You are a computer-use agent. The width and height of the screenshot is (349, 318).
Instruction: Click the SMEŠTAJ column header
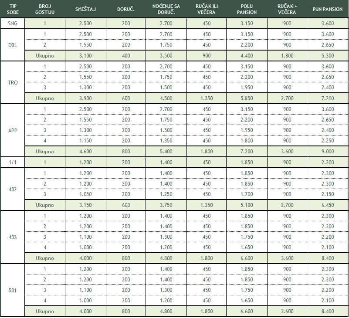[x=85, y=9]
